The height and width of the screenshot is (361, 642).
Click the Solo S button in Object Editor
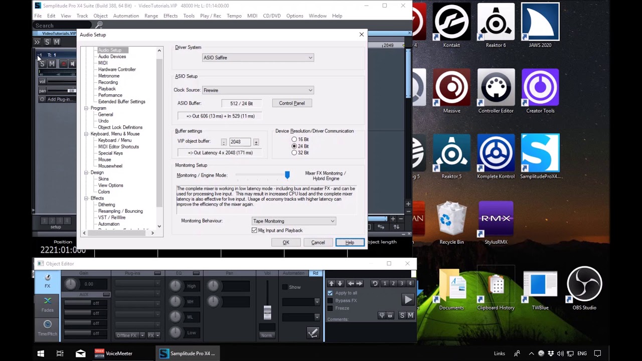pos(402,315)
